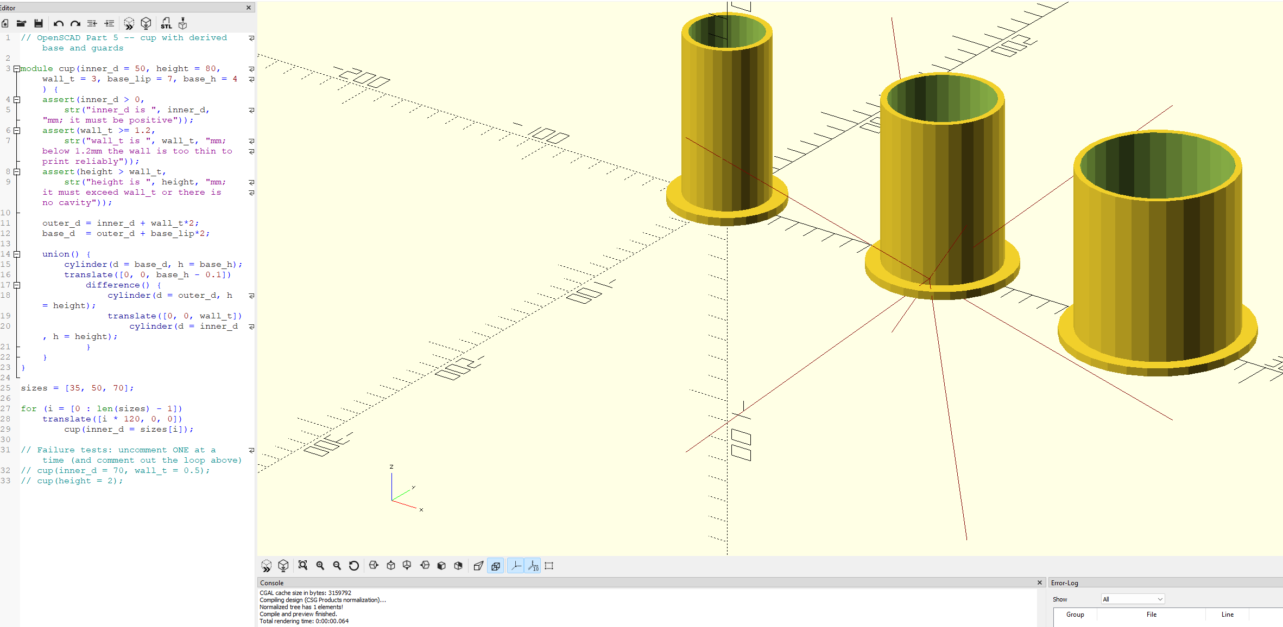Enable Perspective projection
1283x627 pixels.
pos(478,565)
